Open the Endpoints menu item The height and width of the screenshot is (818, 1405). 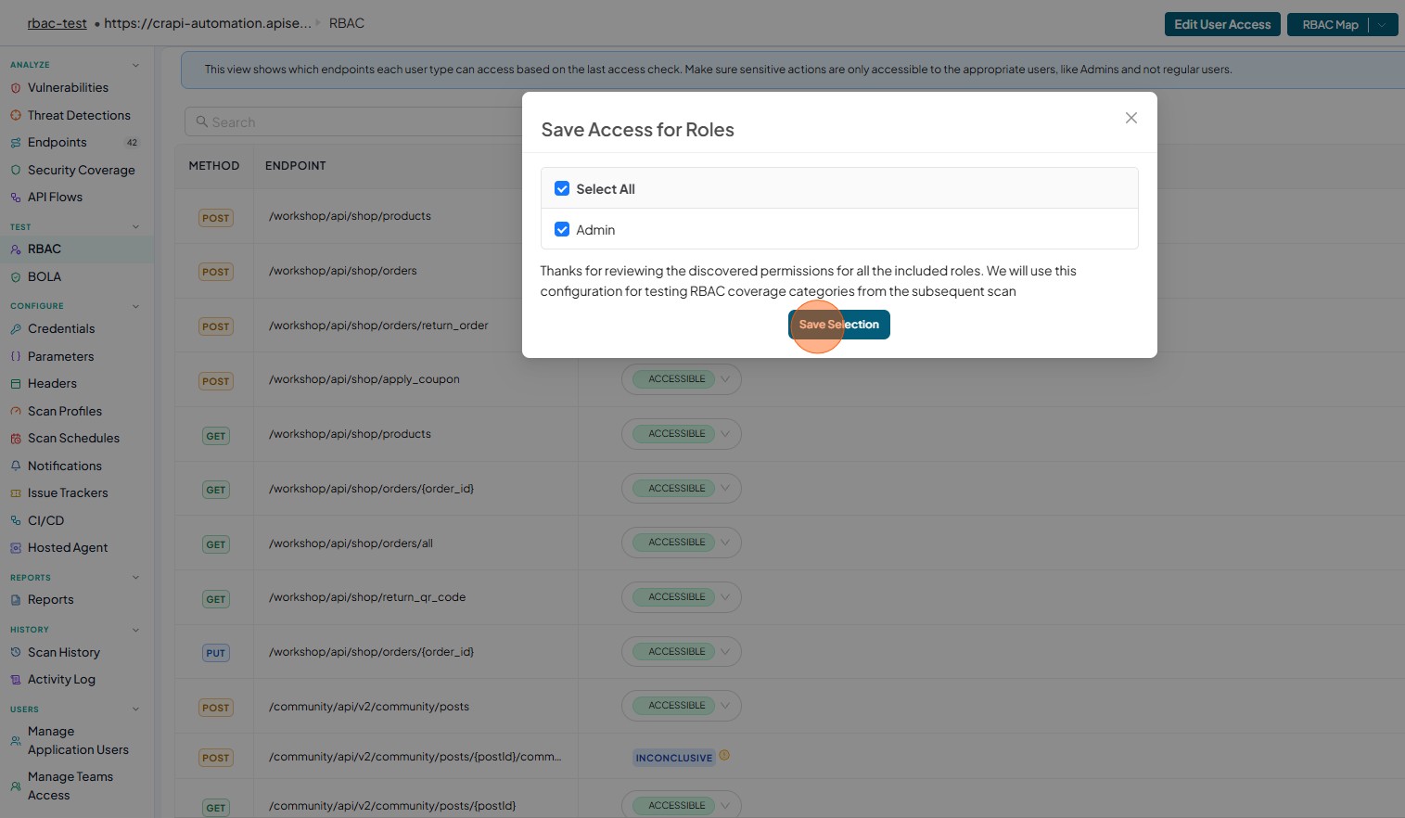[x=57, y=143]
